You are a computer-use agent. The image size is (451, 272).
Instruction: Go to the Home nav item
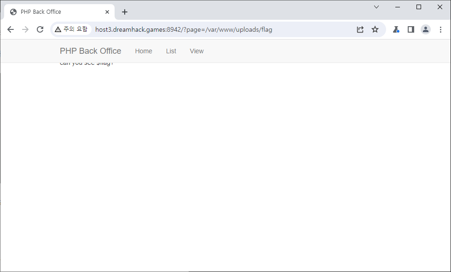click(144, 51)
